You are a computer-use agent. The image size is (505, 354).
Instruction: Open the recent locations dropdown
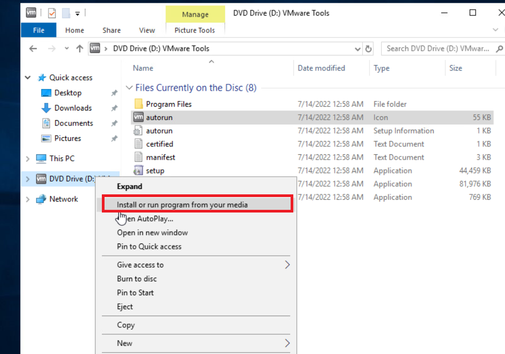click(x=67, y=49)
